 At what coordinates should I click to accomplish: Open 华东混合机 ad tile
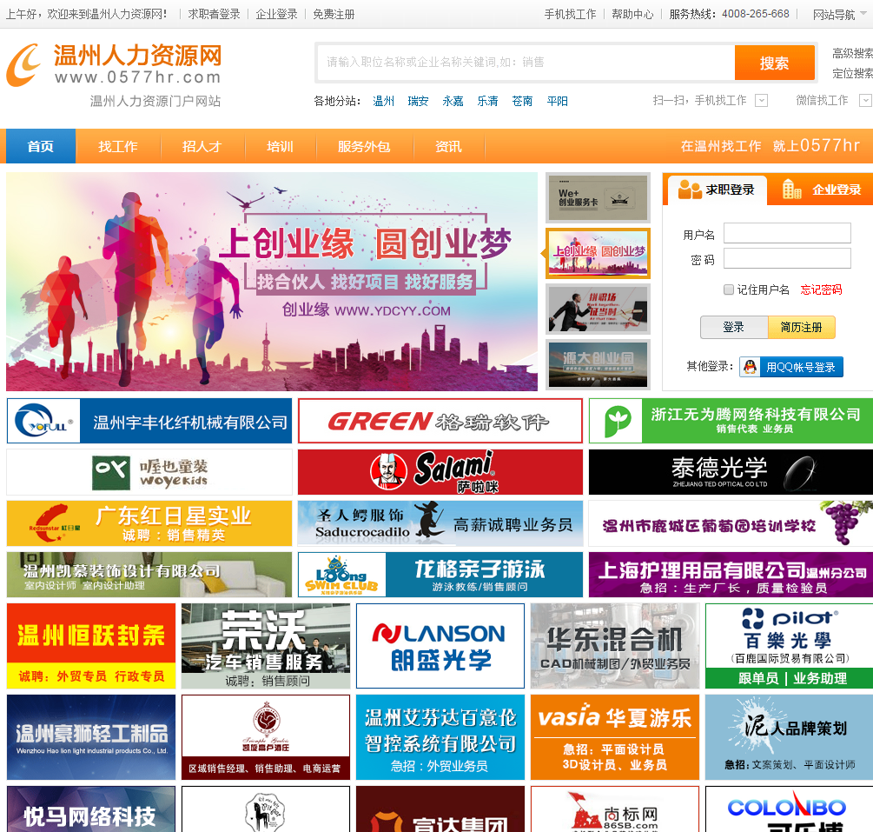[615, 646]
